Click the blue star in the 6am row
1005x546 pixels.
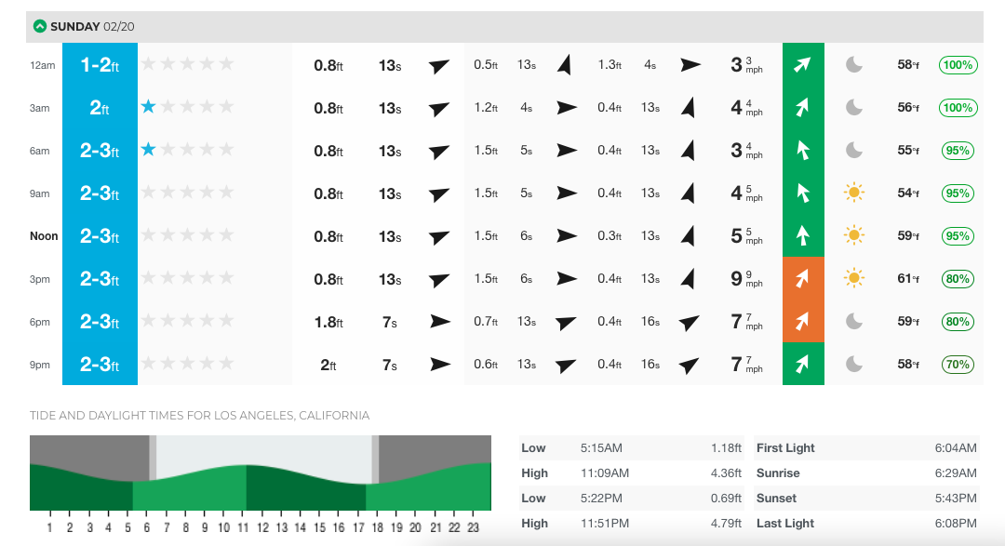click(148, 150)
